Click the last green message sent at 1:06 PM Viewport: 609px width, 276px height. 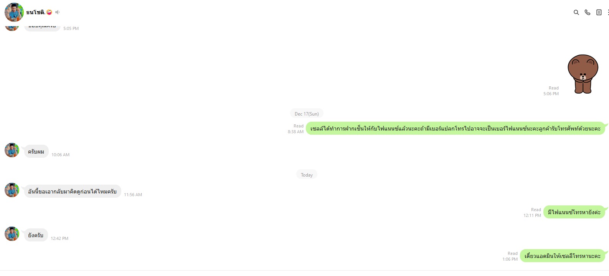563,256
